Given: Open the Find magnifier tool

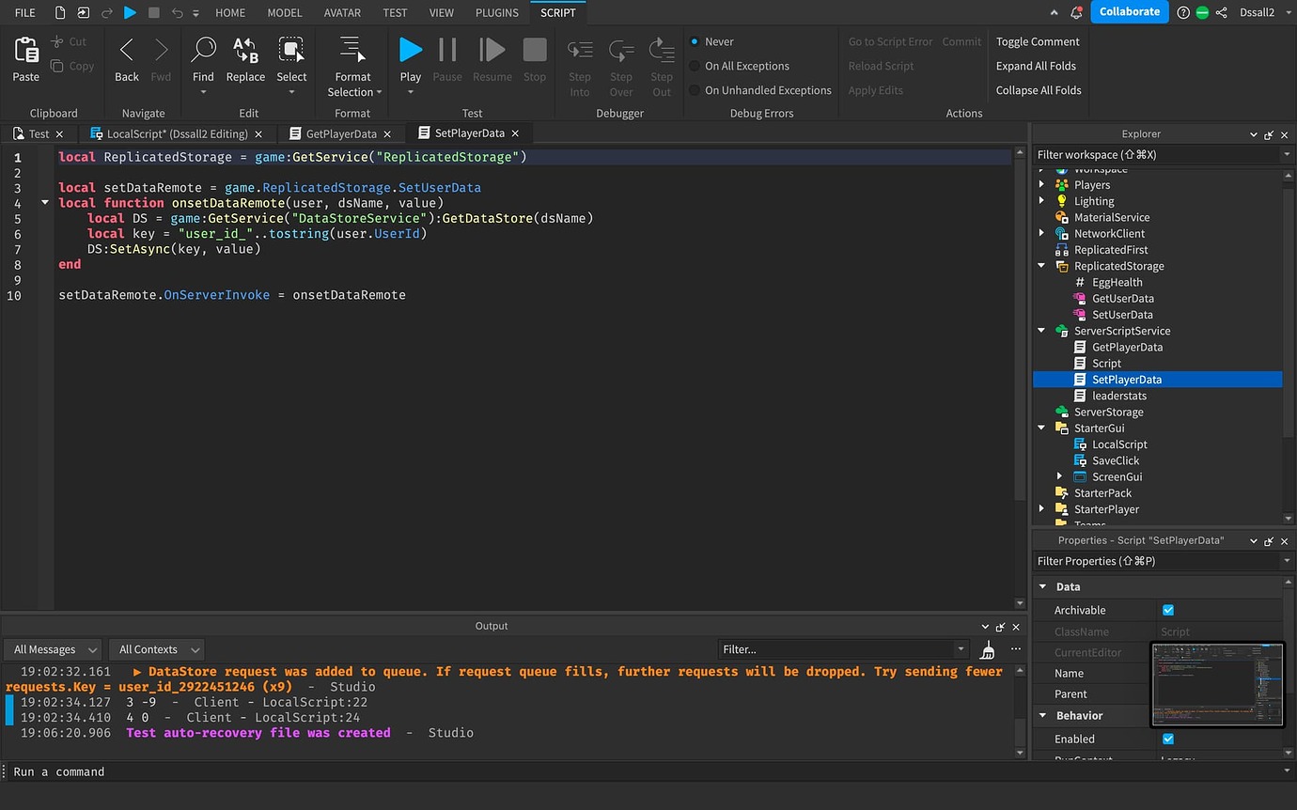Looking at the screenshot, I should coord(203,51).
